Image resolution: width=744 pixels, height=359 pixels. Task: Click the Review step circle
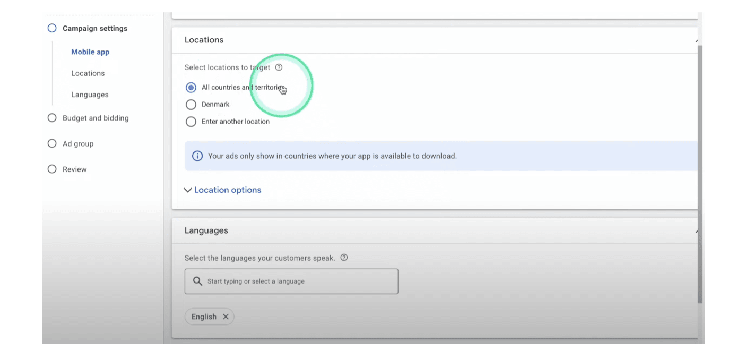(x=52, y=169)
